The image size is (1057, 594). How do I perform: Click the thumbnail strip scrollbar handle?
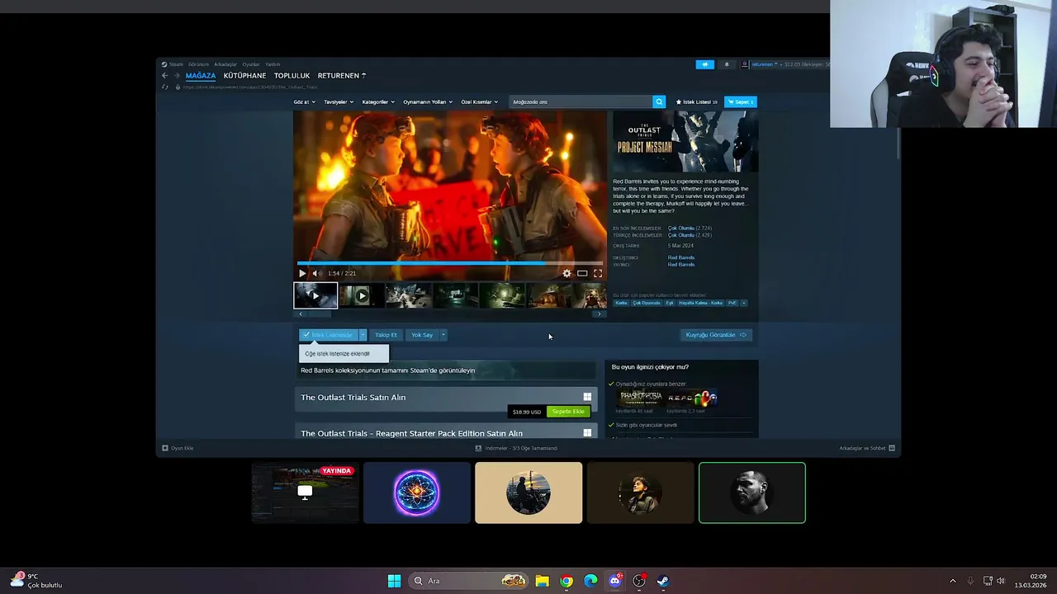320,313
